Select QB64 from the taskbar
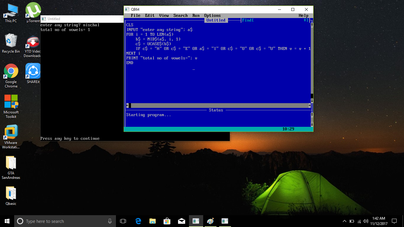 point(196,221)
